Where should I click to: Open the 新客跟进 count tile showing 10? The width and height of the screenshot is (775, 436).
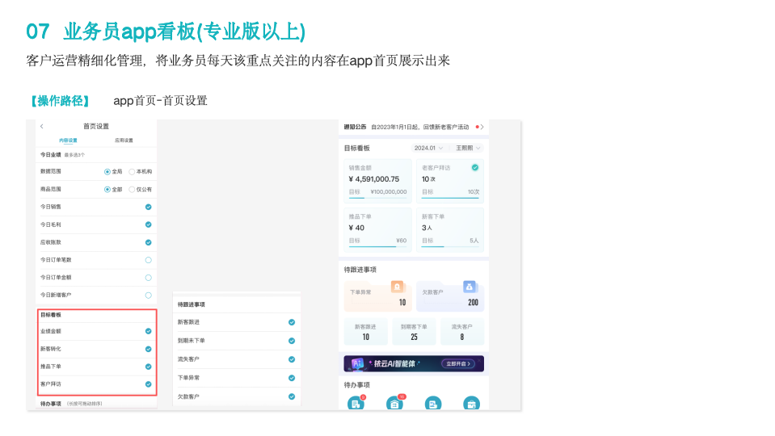[366, 333]
